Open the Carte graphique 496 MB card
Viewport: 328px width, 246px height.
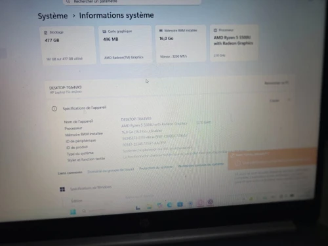coord(125,45)
